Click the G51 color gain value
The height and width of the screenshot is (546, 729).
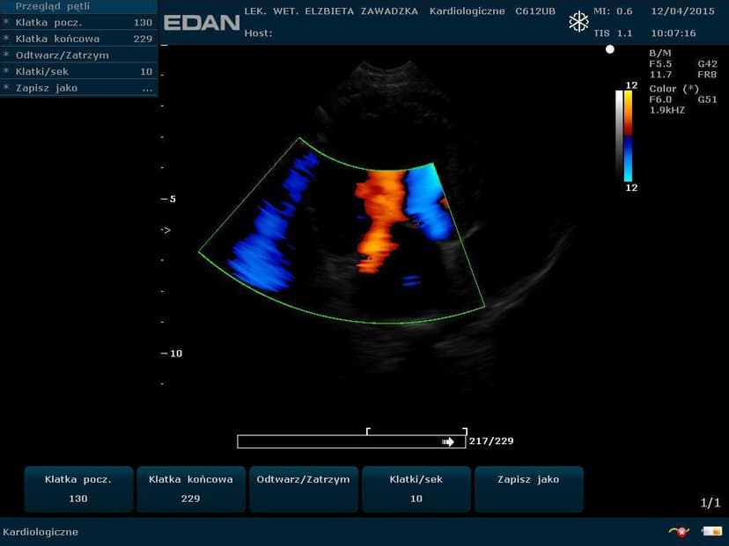[x=707, y=99]
